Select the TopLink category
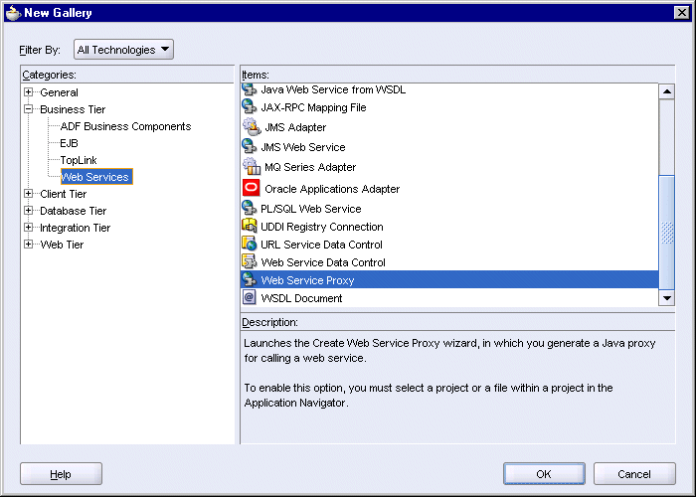 pos(79,160)
